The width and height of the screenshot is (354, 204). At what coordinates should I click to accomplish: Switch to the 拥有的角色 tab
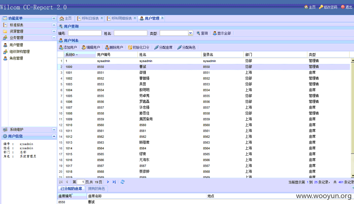pyautogui.click(x=96, y=189)
